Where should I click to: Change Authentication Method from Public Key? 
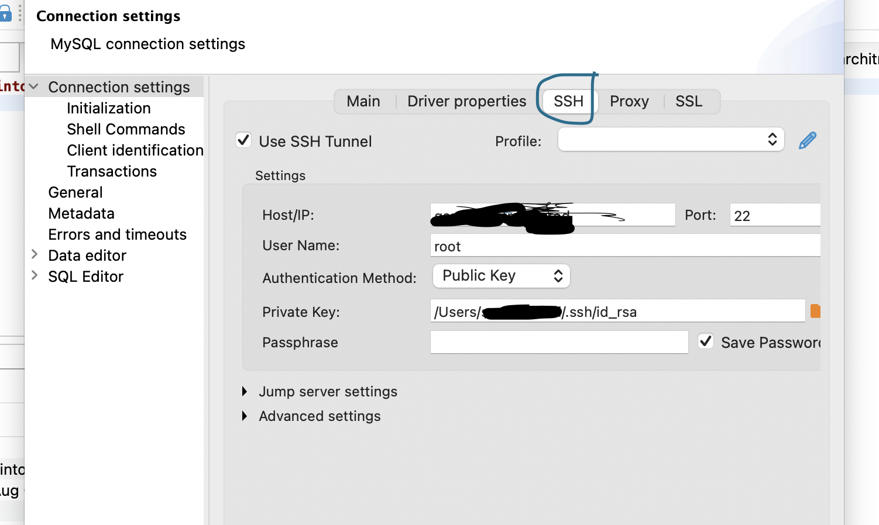pos(501,275)
